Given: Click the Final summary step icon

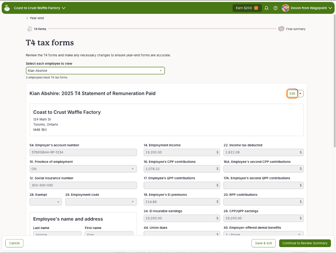Looking at the screenshot, I should coord(281,29).
